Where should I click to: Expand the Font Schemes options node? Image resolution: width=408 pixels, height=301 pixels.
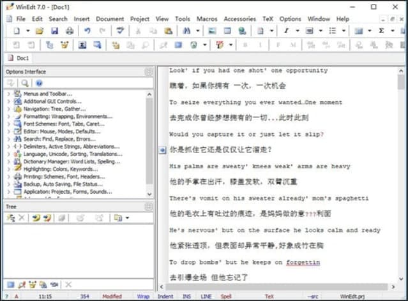[x=9, y=124]
